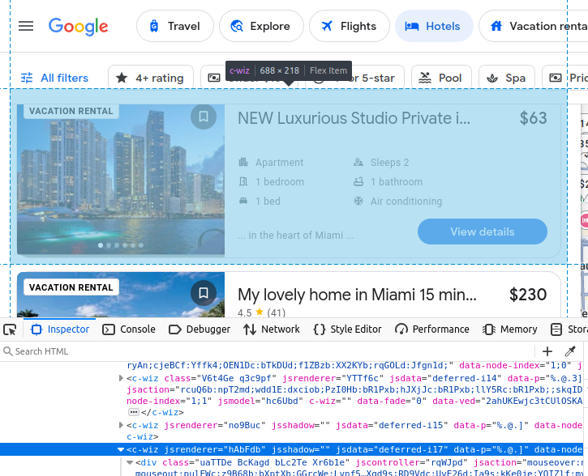Open the Google hamburger main menu
Screen dimensions: 588x476
click(26, 26)
